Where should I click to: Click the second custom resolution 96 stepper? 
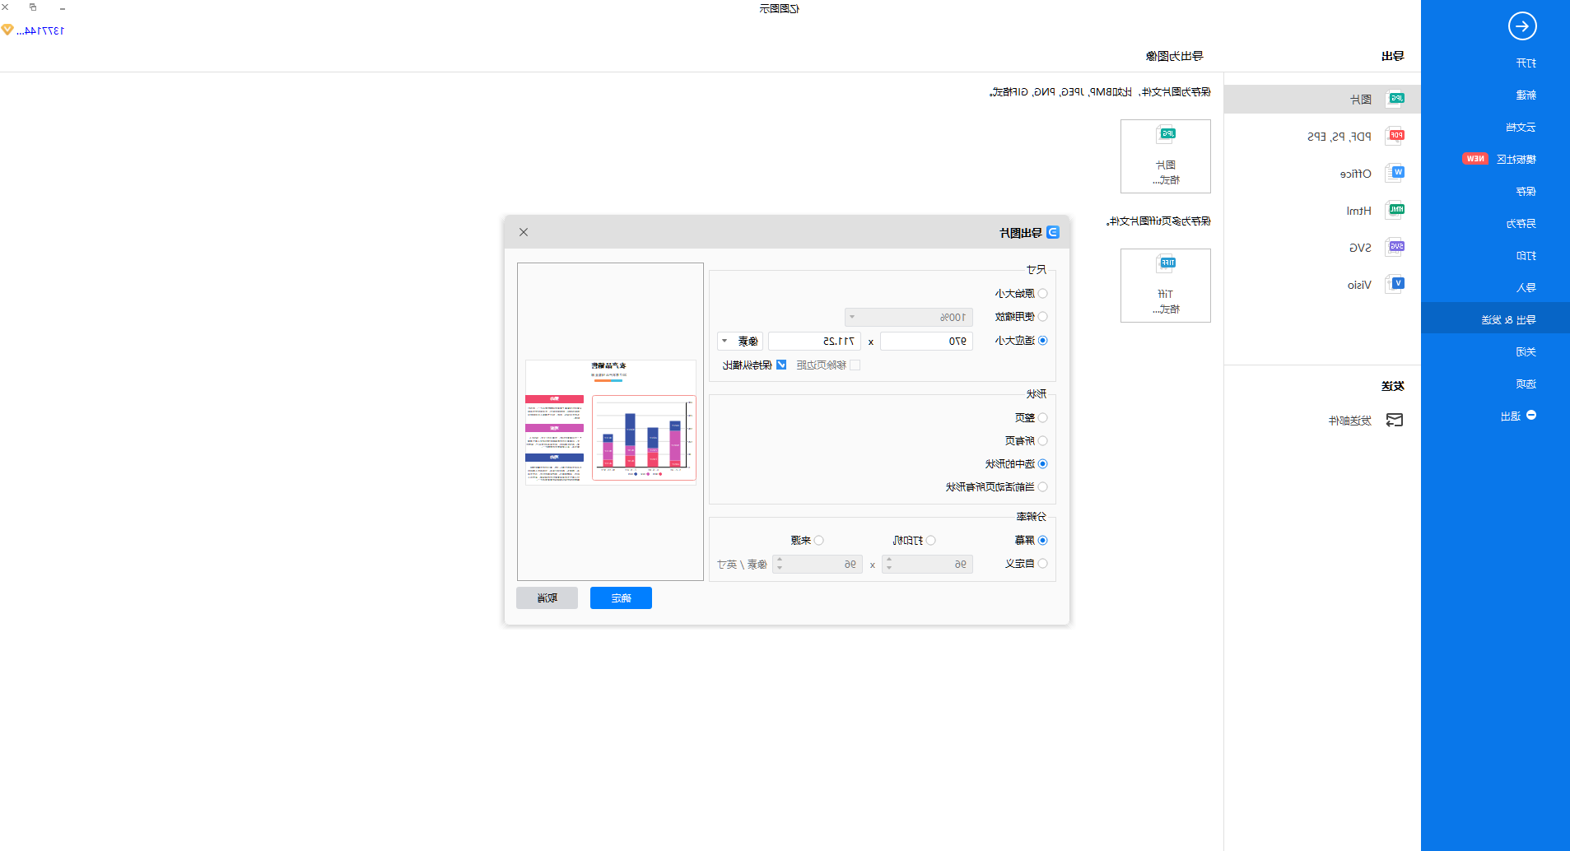(x=818, y=565)
